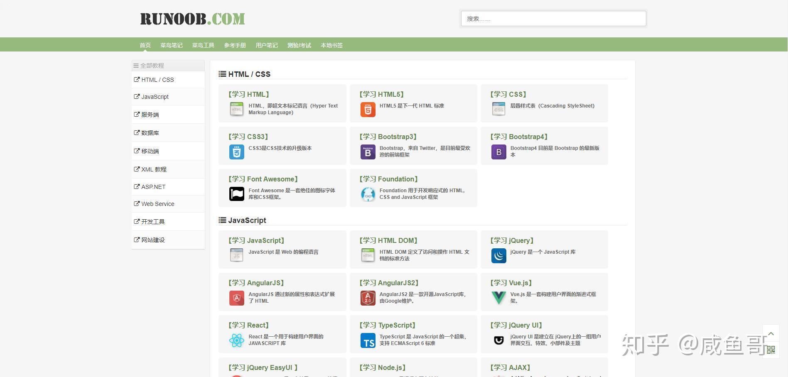Screen dimensions: 788x377
Task: Click the AngularJS2 2.0 shield icon
Action: click(368, 298)
